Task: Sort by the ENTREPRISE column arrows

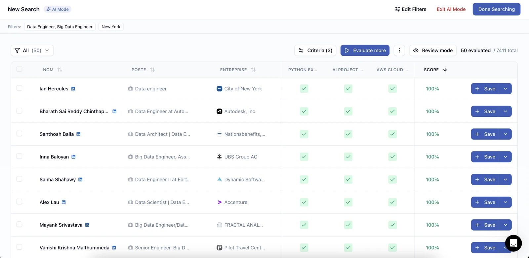Action: tap(253, 70)
